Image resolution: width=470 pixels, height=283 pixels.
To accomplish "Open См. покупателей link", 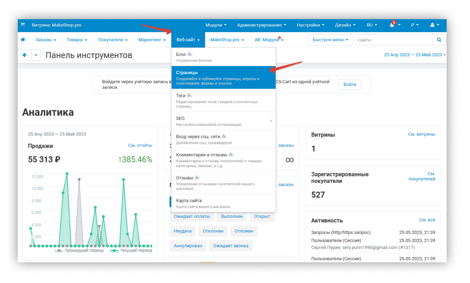I will click(x=422, y=176).
